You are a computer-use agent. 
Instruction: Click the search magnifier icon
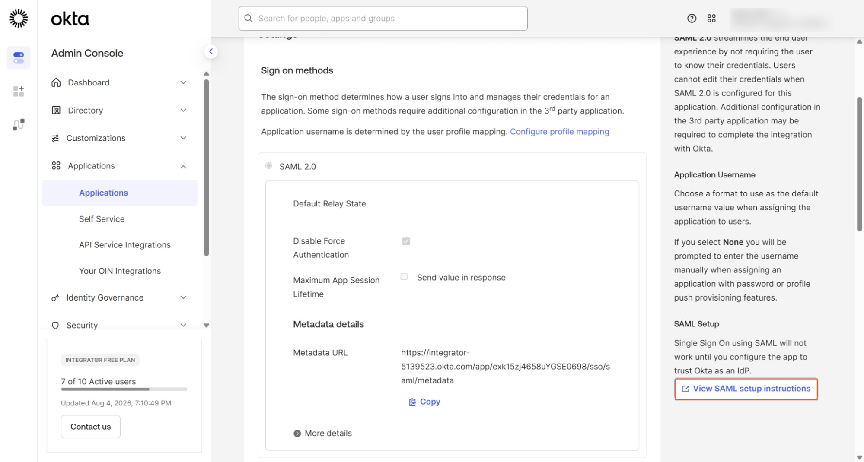248,18
